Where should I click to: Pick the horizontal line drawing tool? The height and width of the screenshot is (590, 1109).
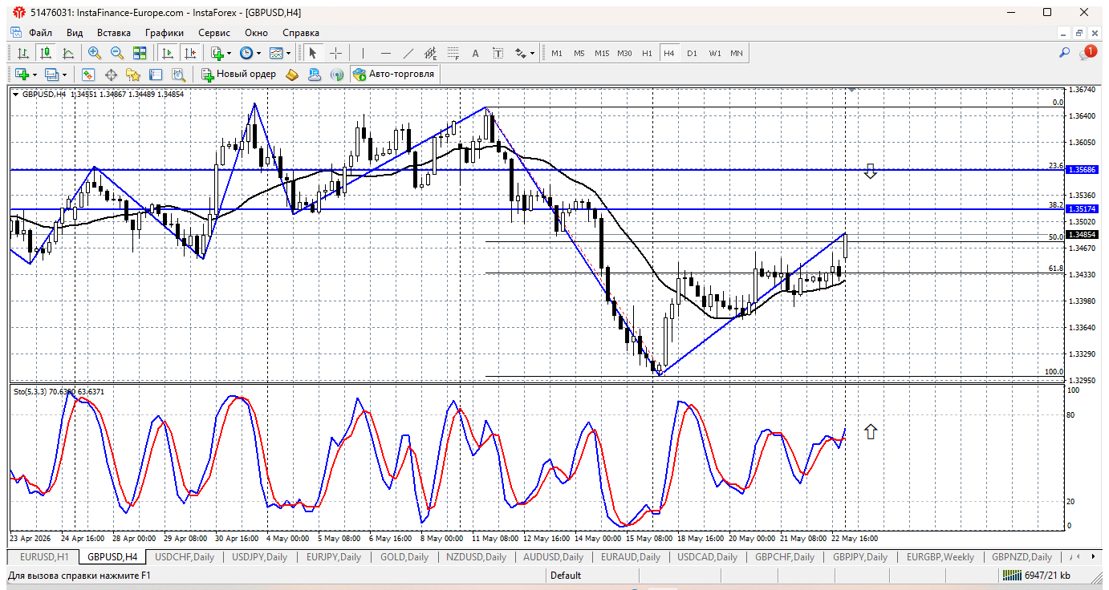(385, 53)
